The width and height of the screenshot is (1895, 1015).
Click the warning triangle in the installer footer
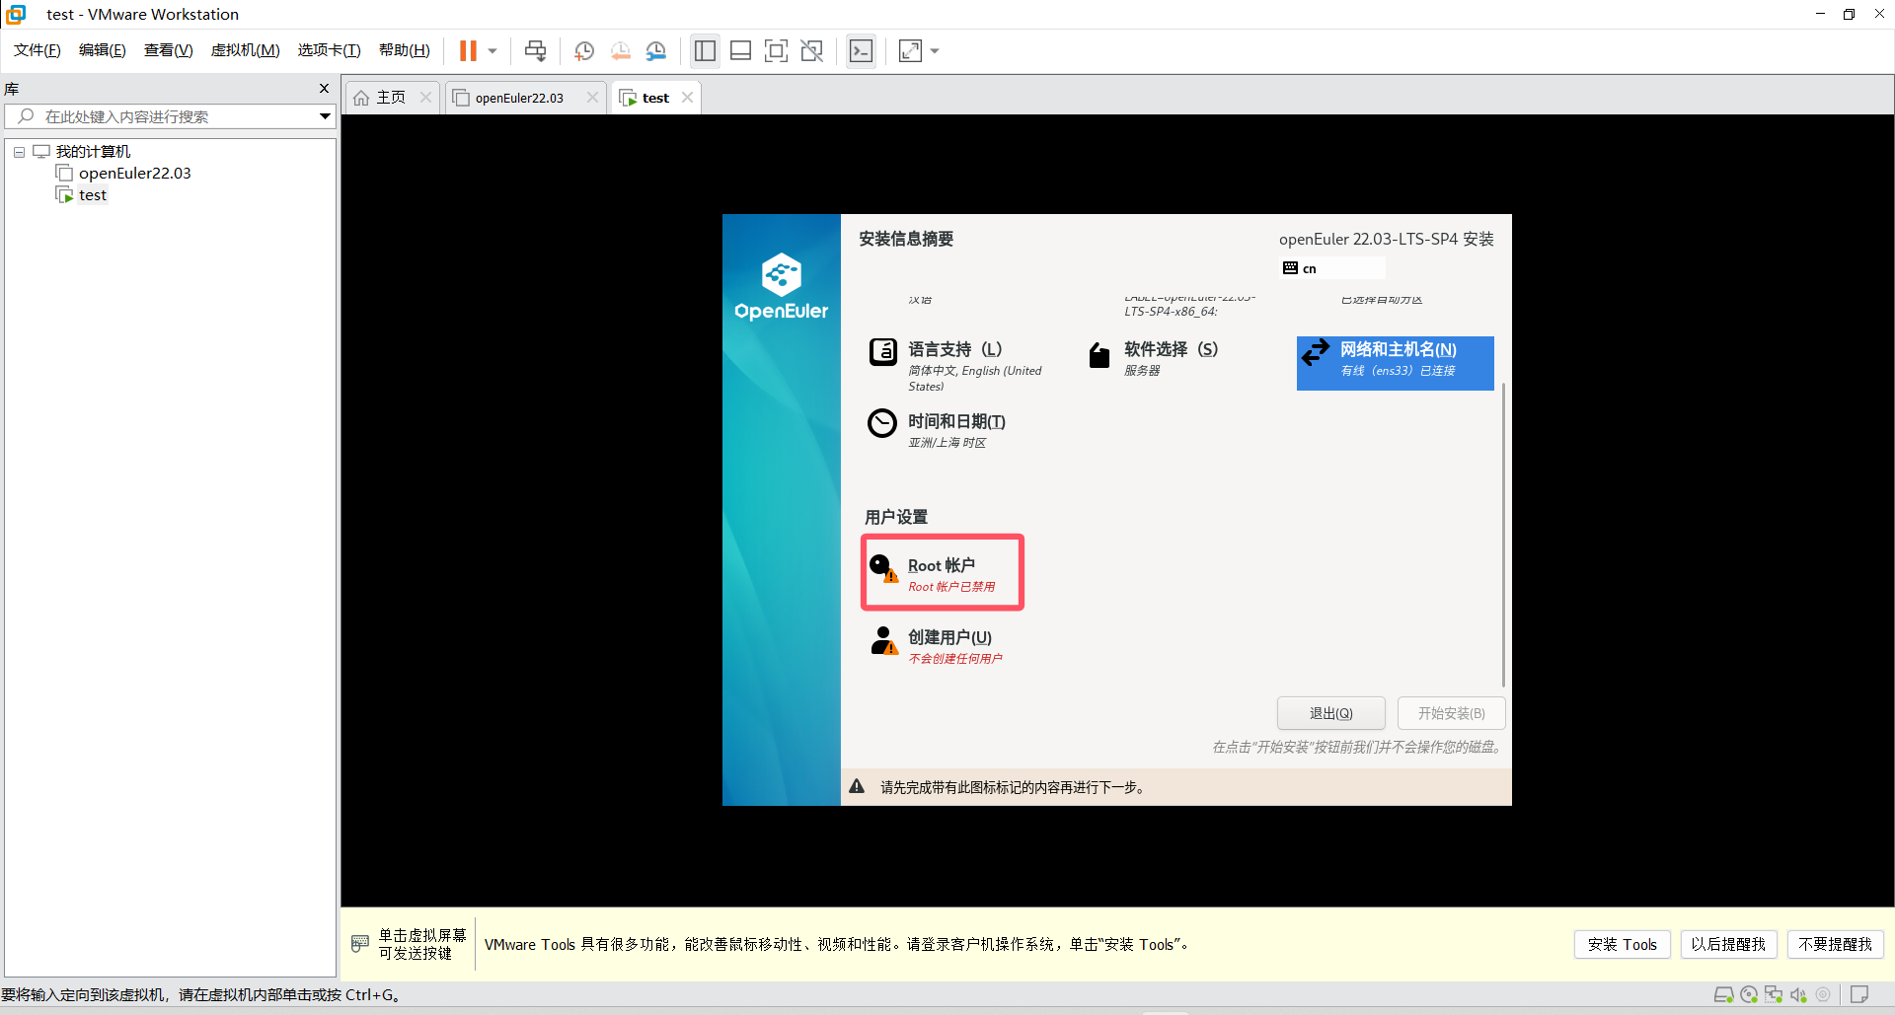point(857,786)
